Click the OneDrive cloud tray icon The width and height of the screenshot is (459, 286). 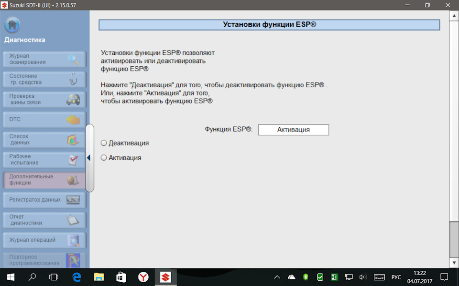tap(292, 277)
